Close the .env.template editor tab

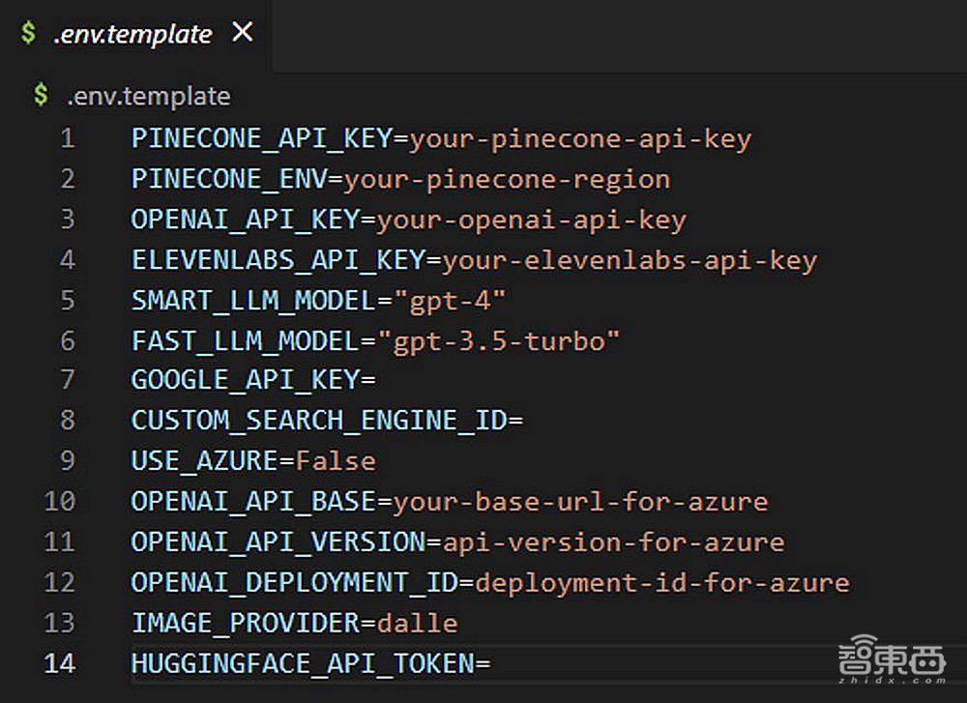coord(243,33)
